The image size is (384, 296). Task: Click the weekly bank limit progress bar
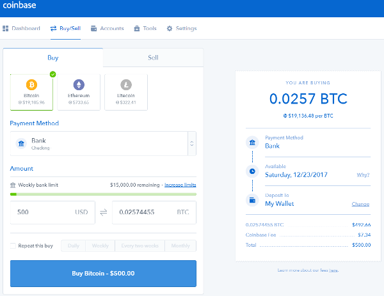point(103,194)
